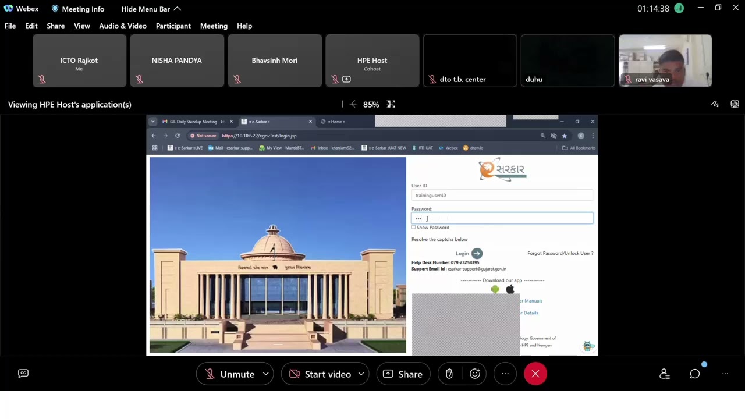This screenshot has height=419, width=745.
Task: Check the Show Password checkbox
Action: 414,228
